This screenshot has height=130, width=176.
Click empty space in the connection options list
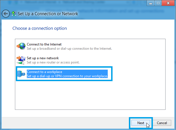coord(90,95)
